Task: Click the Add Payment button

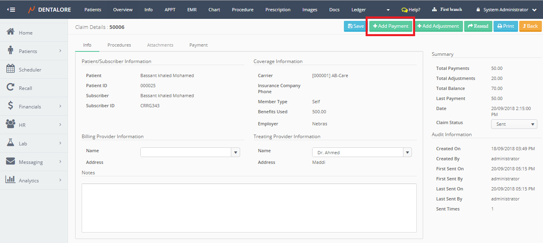Action: (x=391, y=26)
